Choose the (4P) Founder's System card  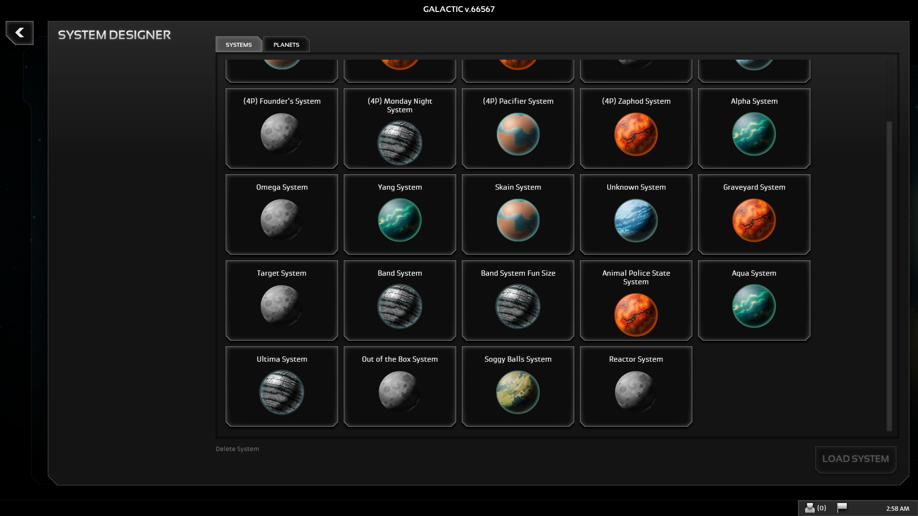pyautogui.click(x=282, y=128)
